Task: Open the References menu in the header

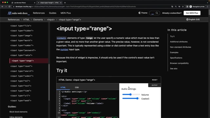Action: pyautogui.click(x=39, y=13)
